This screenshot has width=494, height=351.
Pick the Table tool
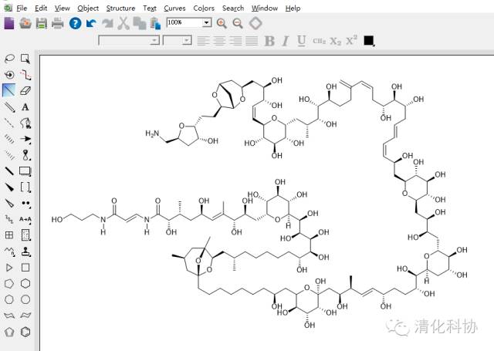[9, 235]
